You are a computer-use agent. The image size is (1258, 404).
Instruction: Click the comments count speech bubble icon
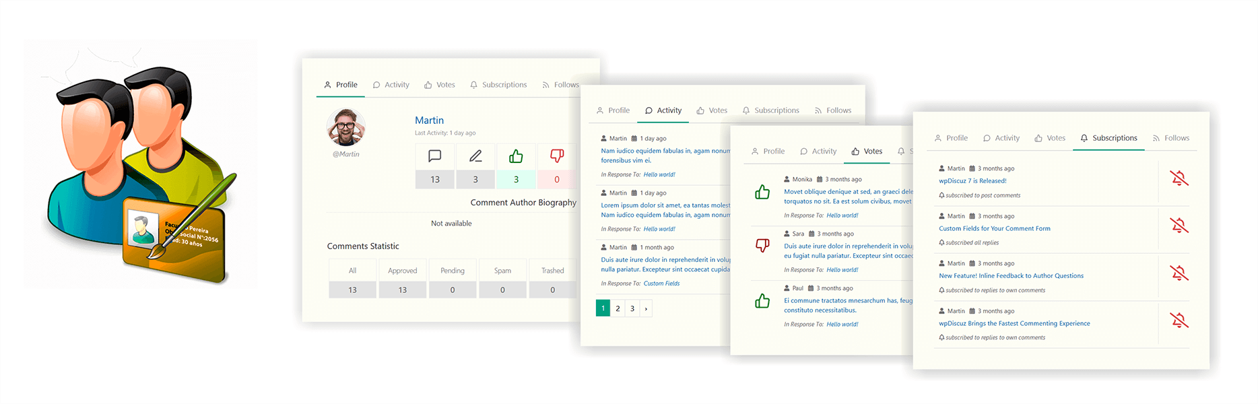click(x=435, y=156)
